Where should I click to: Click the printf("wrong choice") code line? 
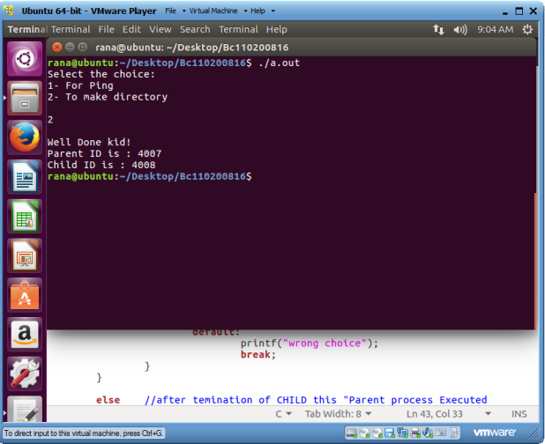[310, 344]
